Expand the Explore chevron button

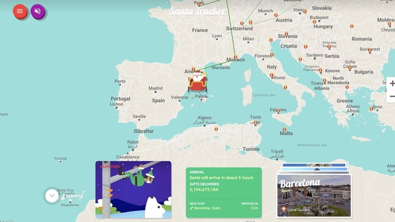coord(52,195)
